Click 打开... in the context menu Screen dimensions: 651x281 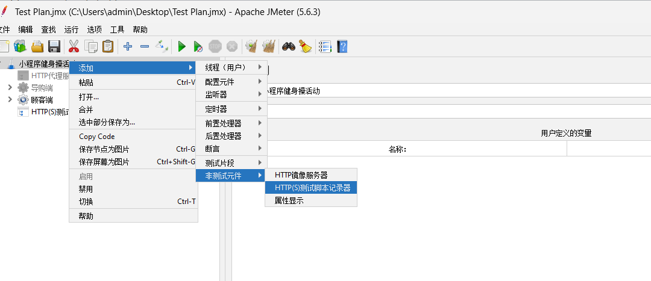133,97
